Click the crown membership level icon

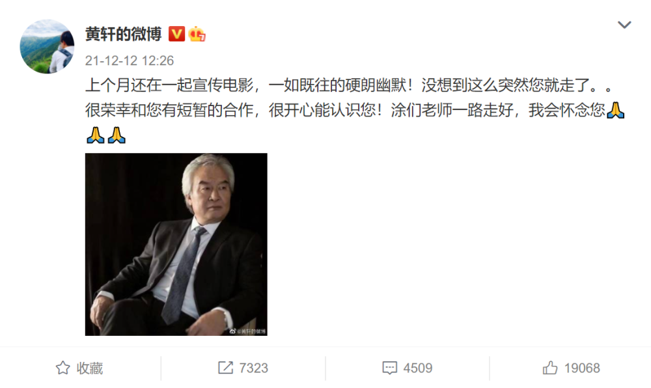[x=197, y=34]
